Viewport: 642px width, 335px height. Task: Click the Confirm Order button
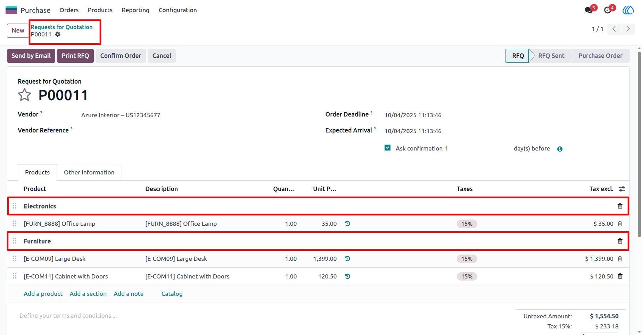coord(121,56)
